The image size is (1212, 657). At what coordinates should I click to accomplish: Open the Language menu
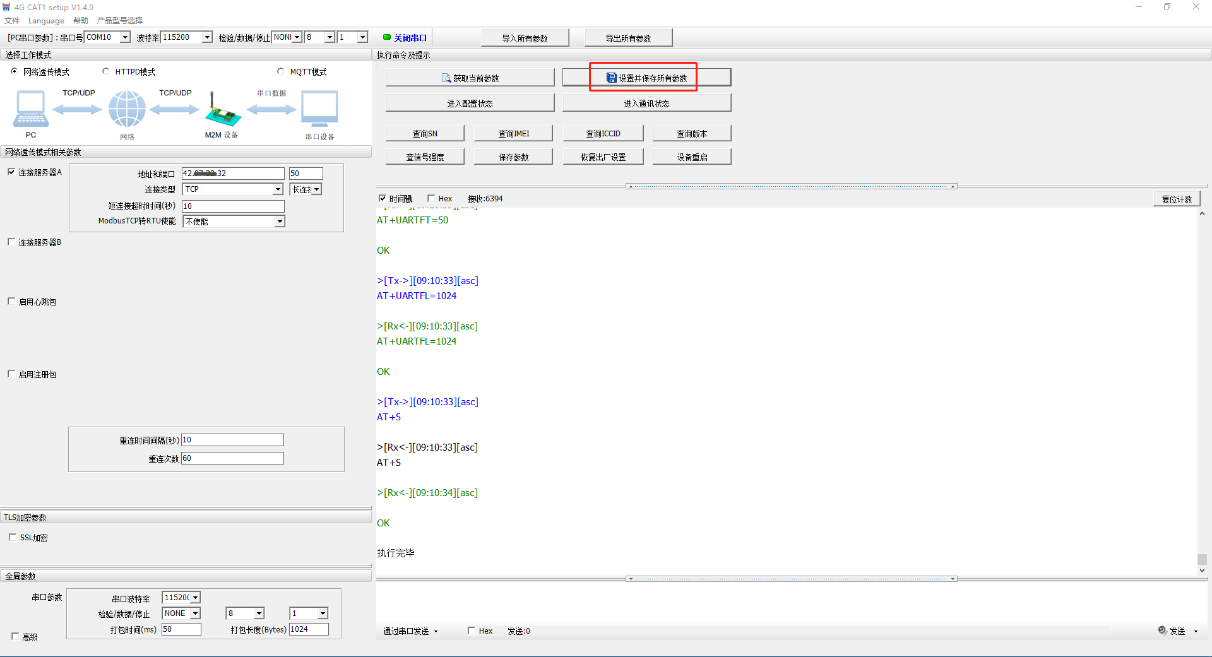click(46, 20)
